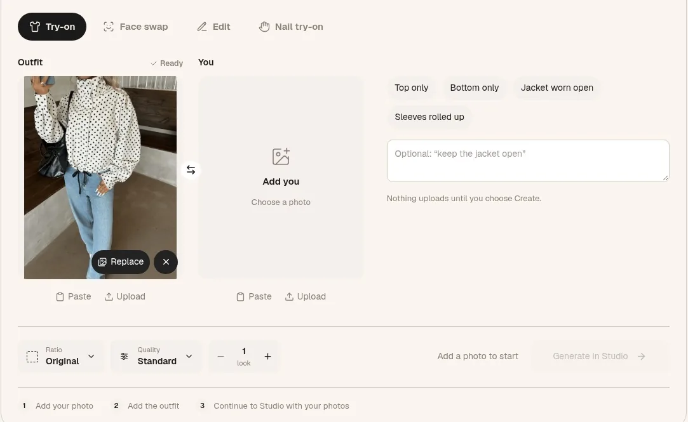Select the Bottom only option chip

[475, 88]
